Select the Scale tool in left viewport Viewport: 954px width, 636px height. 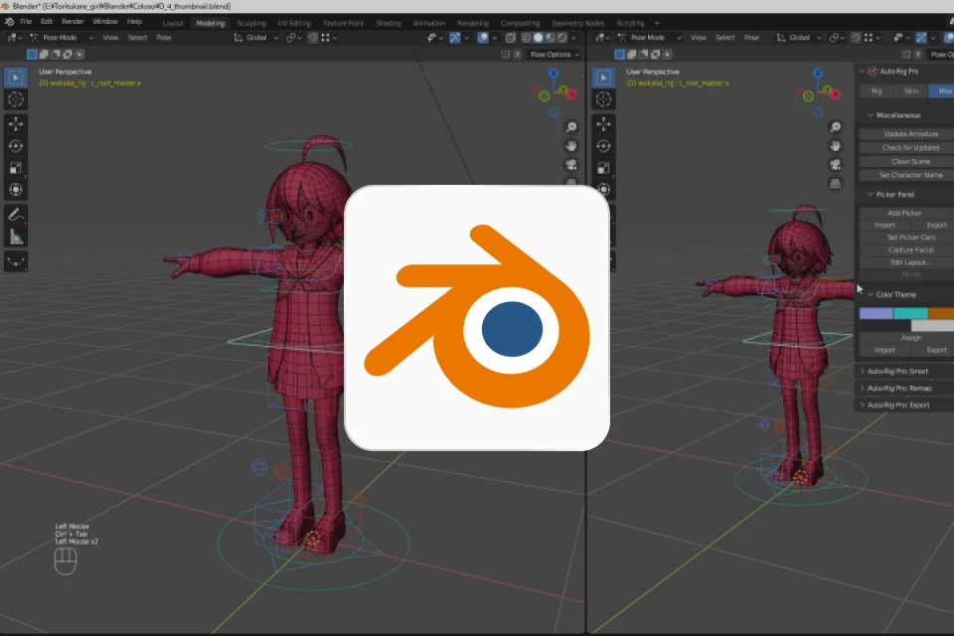coord(16,168)
